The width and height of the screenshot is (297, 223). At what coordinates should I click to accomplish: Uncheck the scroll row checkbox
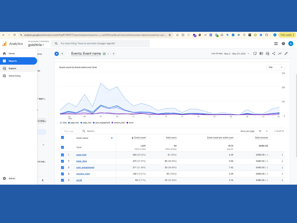(62, 180)
